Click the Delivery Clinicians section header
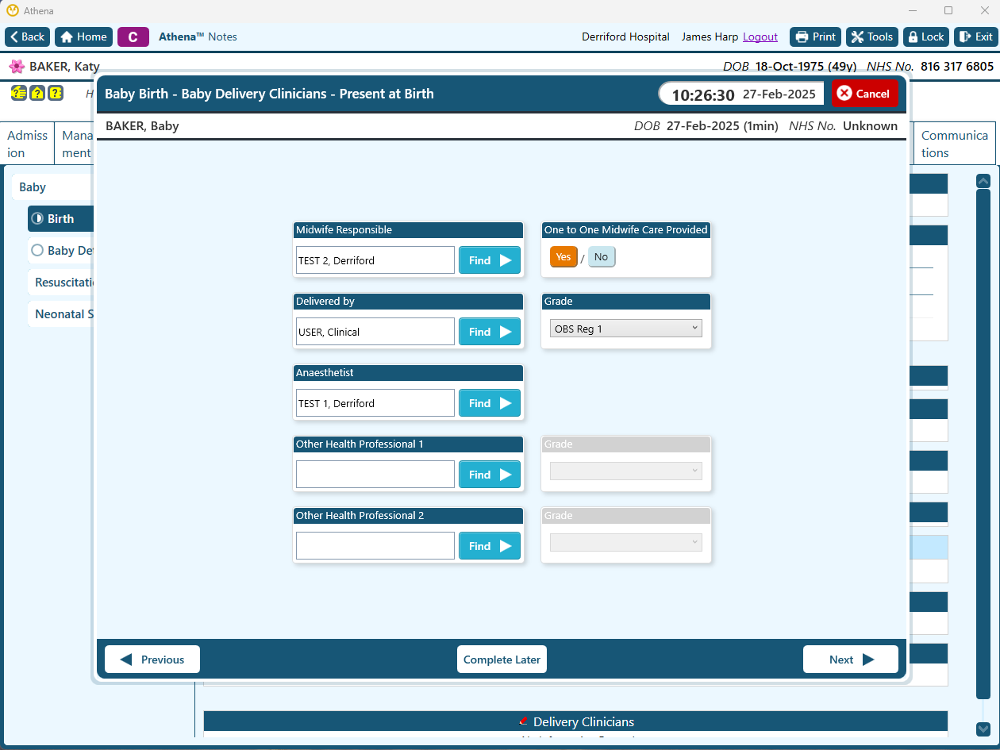The image size is (1000, 750). (x=575, y=721)
